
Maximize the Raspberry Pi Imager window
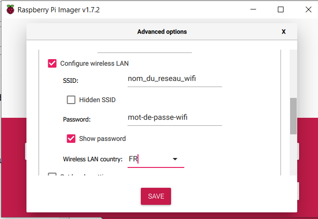pyautogui.click(x=281, y=9)
